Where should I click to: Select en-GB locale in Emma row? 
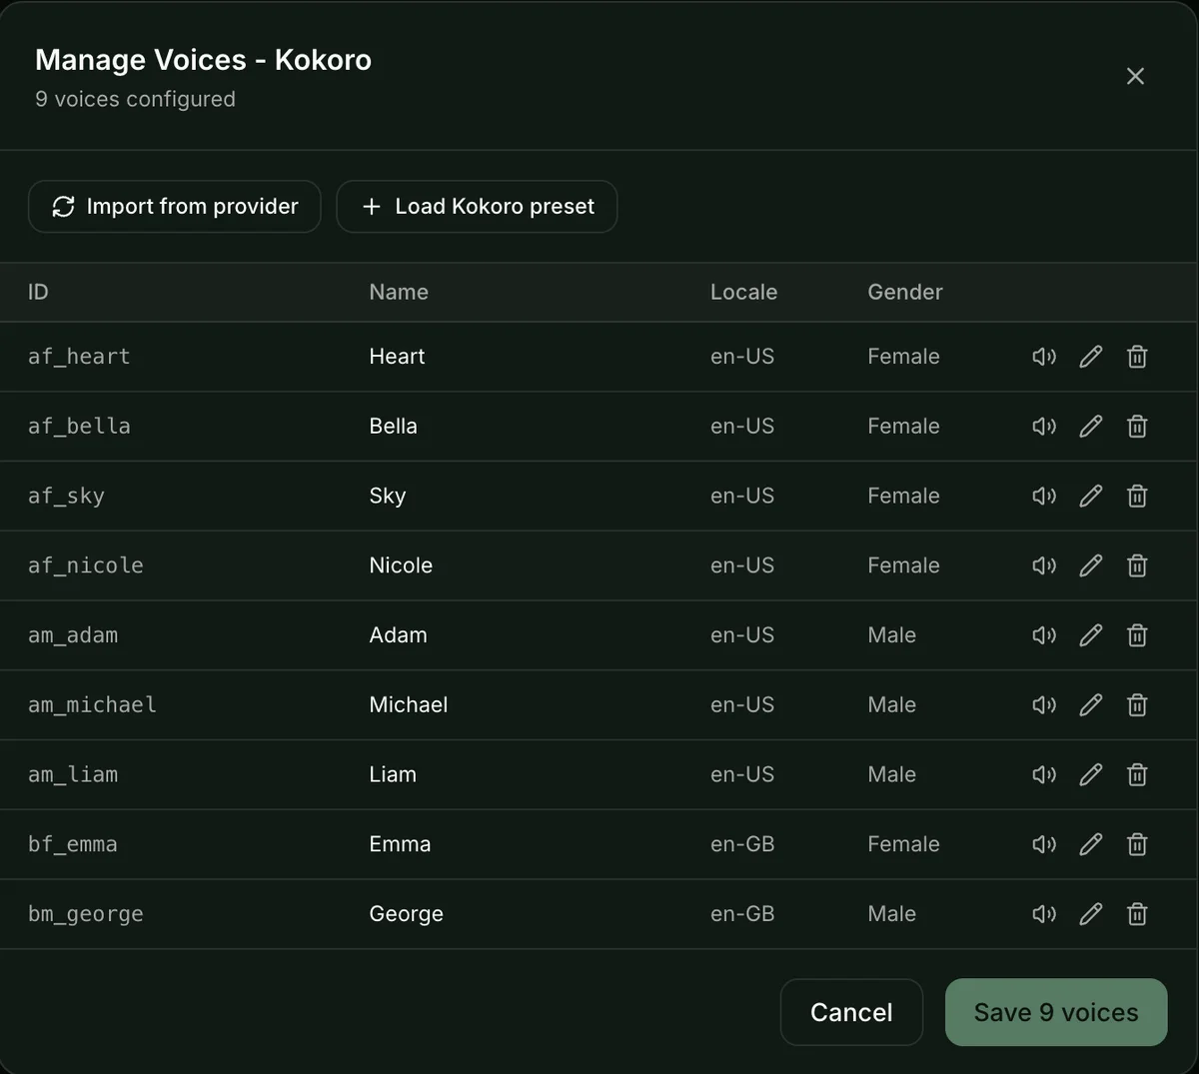coord(742,844)
